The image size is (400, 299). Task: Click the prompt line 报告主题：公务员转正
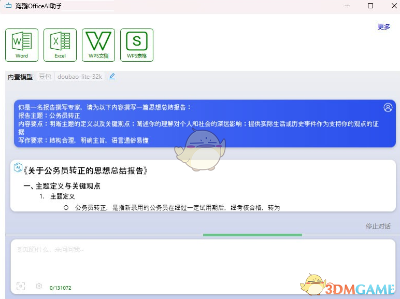click(x=49, y=116)
